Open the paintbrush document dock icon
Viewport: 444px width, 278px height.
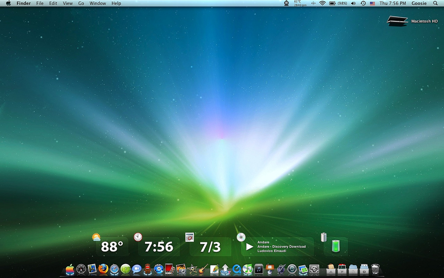(214, 269)
